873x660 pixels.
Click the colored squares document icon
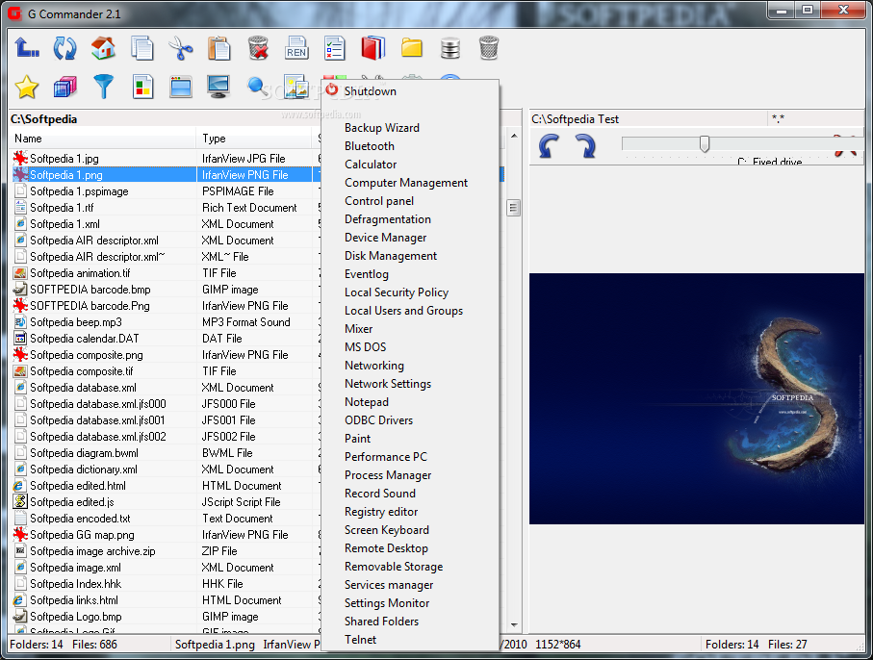click(142, 87)
